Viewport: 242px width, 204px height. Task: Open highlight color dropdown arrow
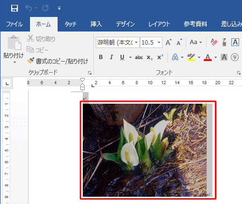coord(199,57)
